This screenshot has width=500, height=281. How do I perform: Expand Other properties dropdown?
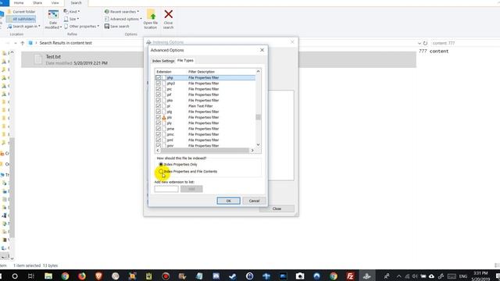tap(81, 26)
